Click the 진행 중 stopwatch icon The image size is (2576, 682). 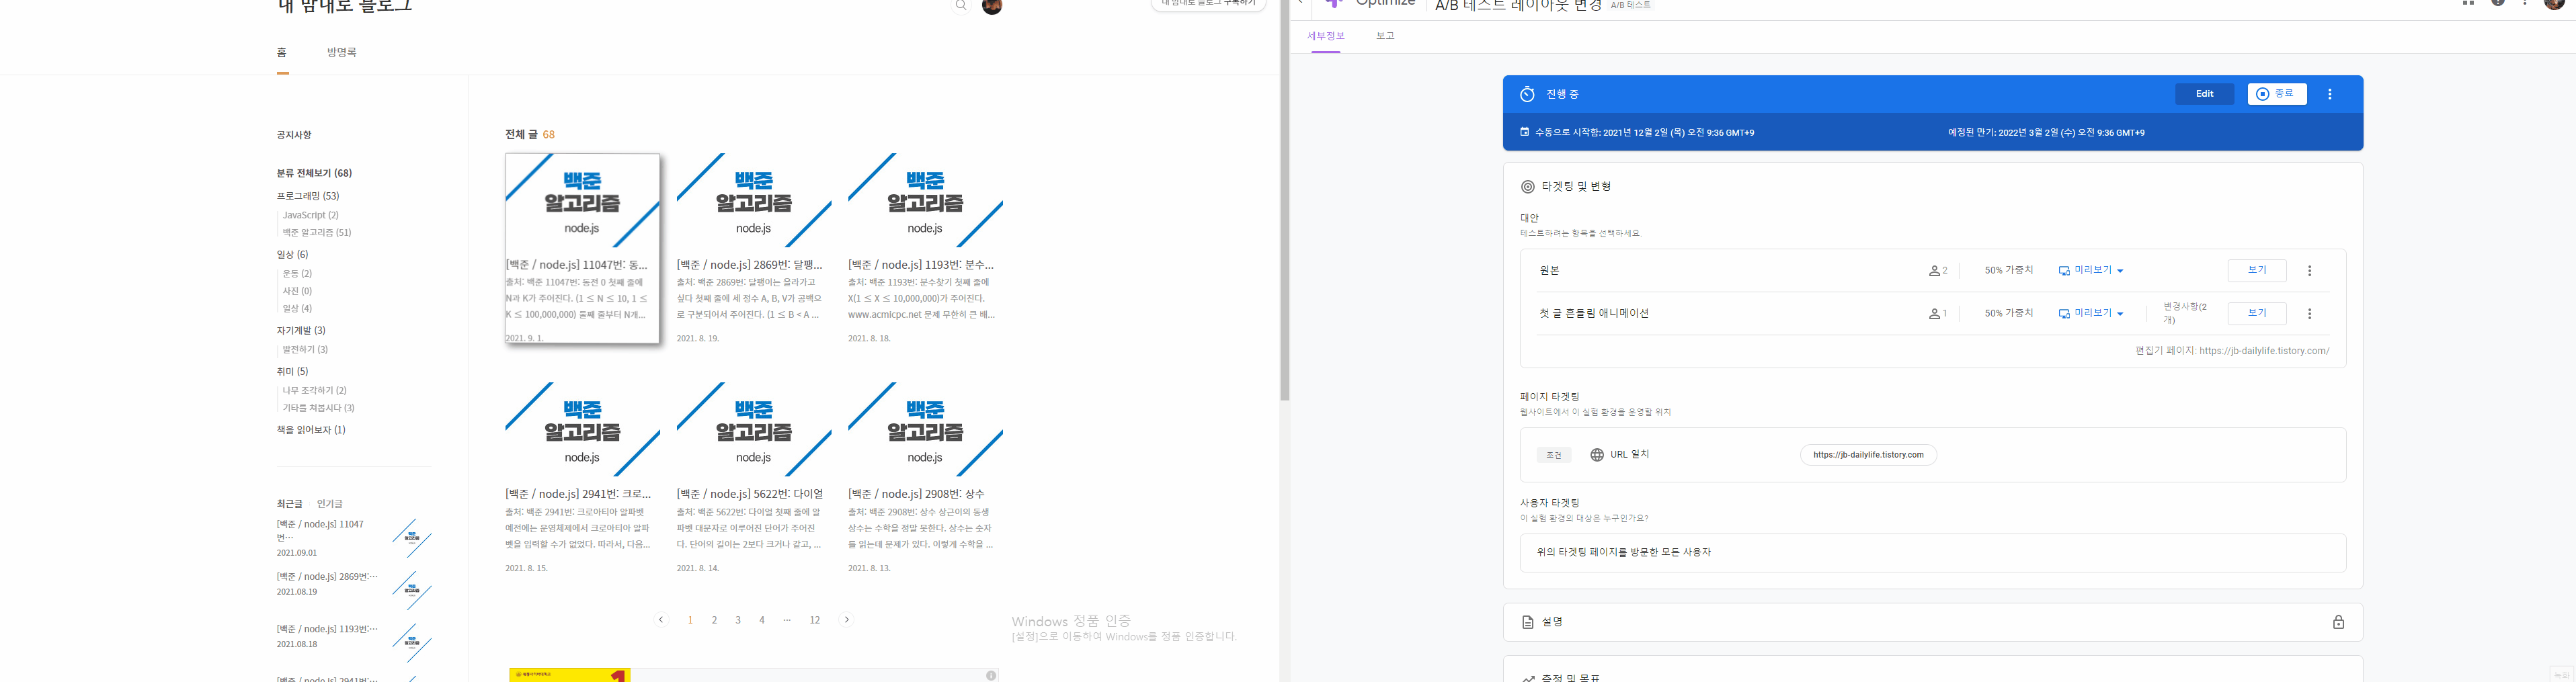(1527, 94)
